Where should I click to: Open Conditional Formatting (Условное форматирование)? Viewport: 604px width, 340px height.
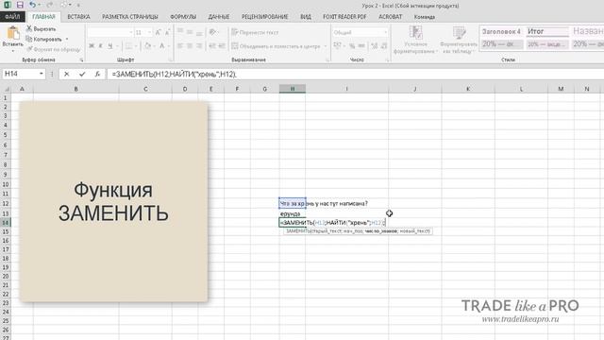point(415,40)
